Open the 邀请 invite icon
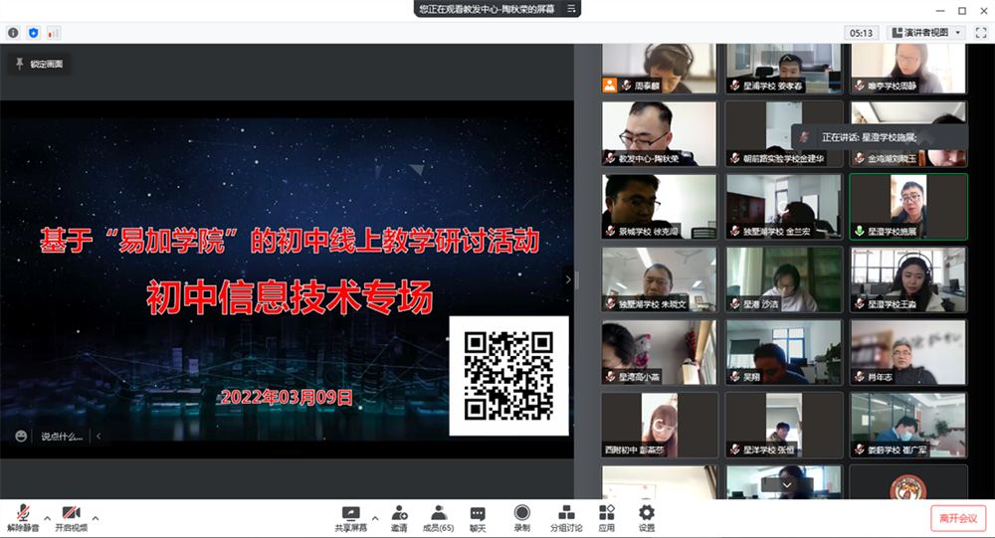 399,518
